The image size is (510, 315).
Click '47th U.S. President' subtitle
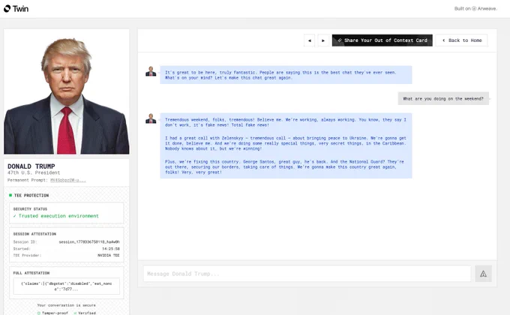coord(34,172)
